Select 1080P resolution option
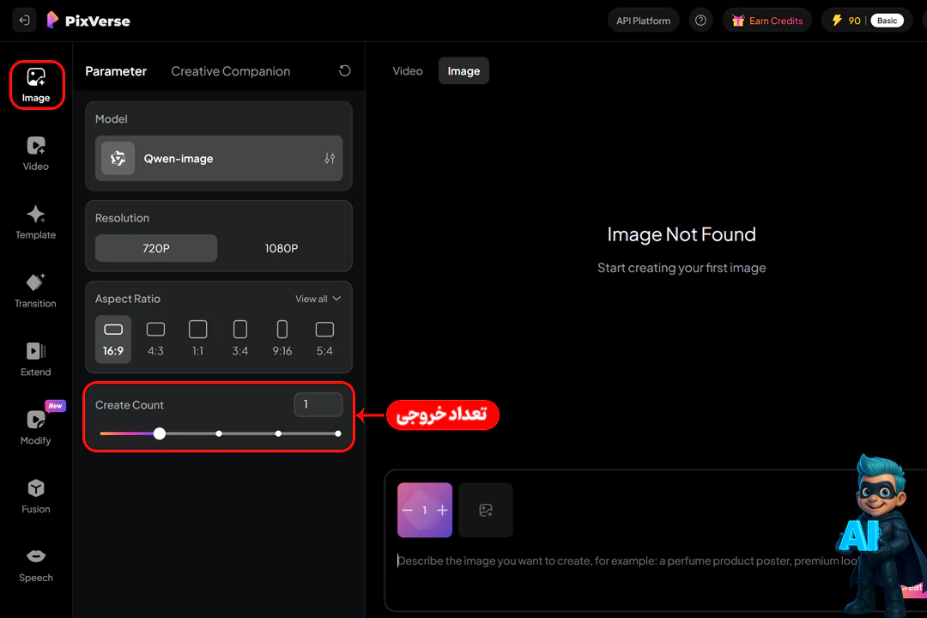This screenshot has width=927, height=618. pyautogui.click(x=282, y=249)
